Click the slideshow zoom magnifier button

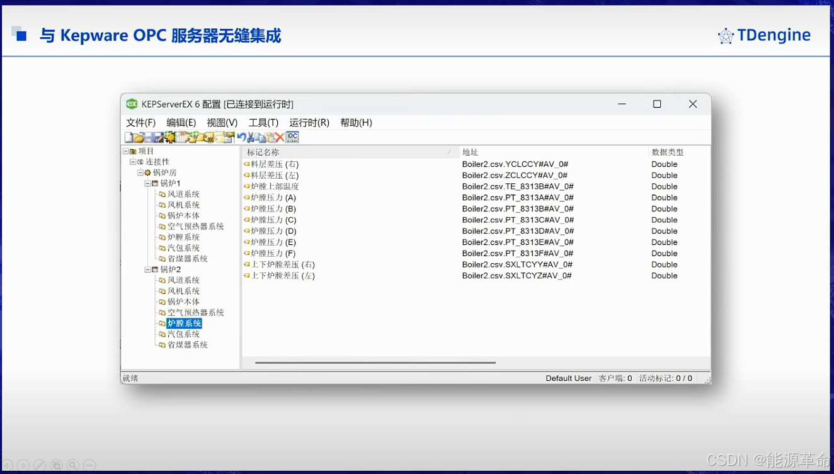point(73,465)
